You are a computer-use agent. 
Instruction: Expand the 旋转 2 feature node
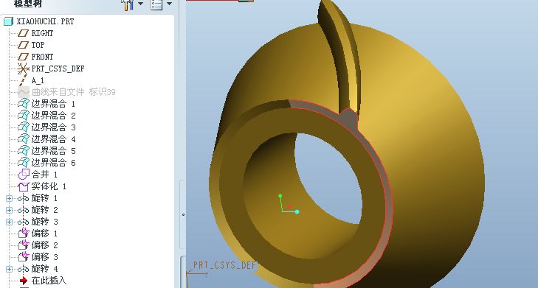pyautogui.click(x=10, y=210)
